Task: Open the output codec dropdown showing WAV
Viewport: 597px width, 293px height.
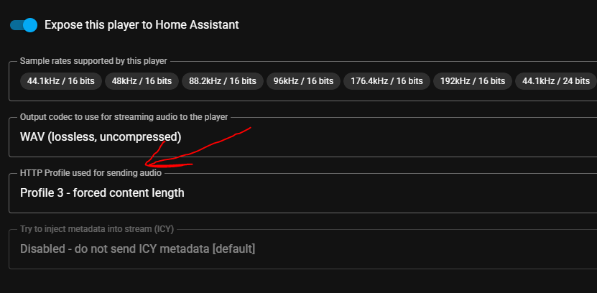Action: [x=302, y=137]
